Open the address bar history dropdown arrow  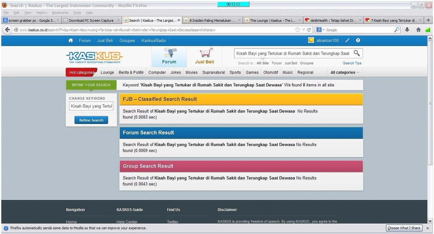(303, 30)
